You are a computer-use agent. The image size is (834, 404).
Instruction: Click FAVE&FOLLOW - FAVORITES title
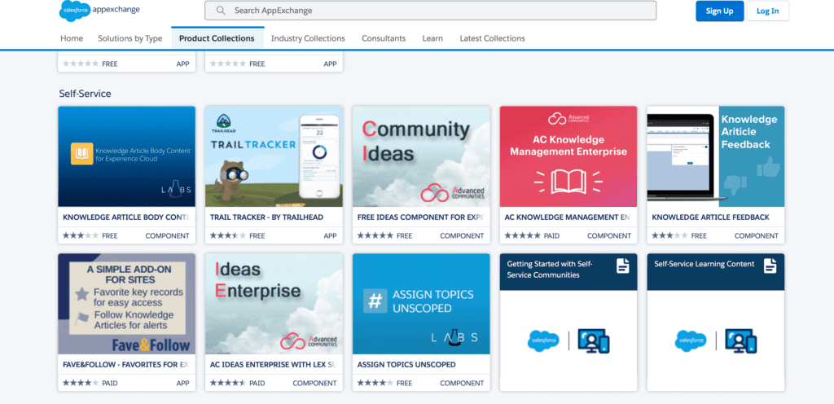[125, 365]
